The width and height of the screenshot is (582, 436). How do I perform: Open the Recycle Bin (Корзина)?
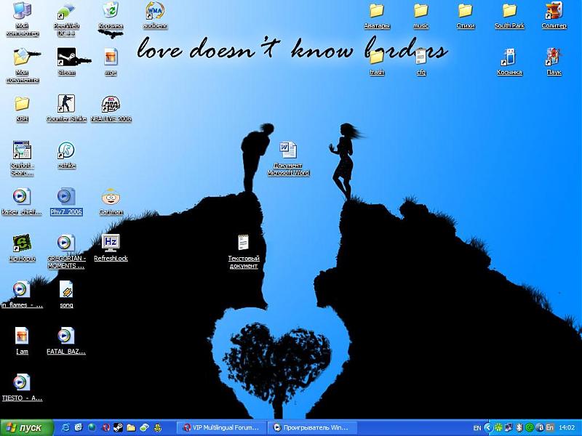111,12
